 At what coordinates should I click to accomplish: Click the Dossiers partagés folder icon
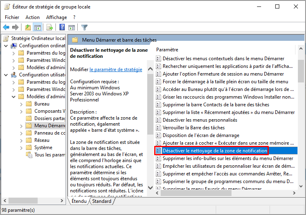click(29, 118)
